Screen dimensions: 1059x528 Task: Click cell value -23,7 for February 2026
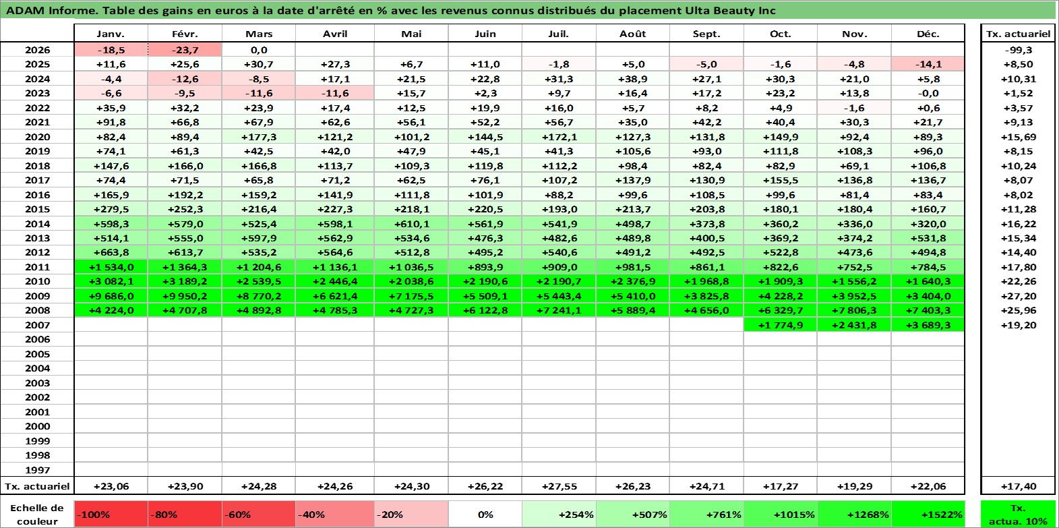click(x=185, y=50)
